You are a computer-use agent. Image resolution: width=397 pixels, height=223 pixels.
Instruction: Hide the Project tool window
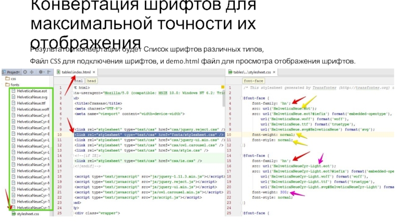pyautogui.click(x=49, y=72)
